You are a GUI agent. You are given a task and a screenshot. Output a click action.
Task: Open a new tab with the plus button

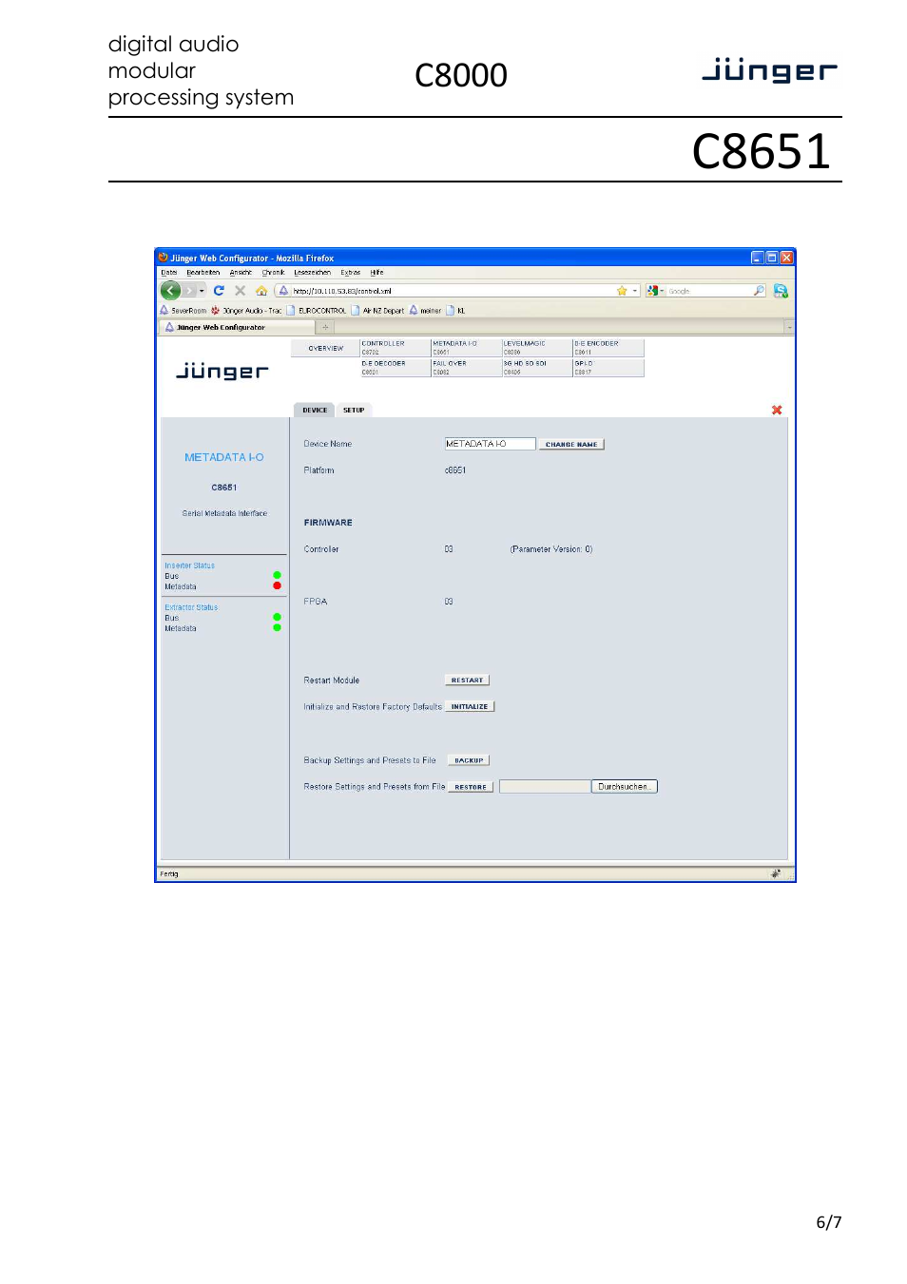coord(325,327)
